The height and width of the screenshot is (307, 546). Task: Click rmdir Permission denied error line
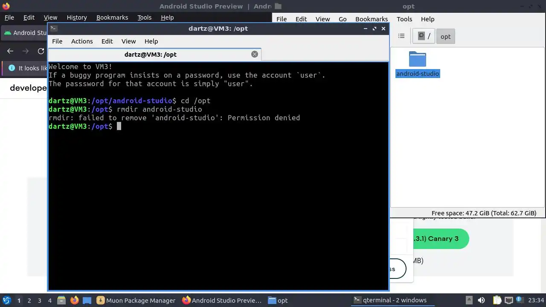point(174,118)
